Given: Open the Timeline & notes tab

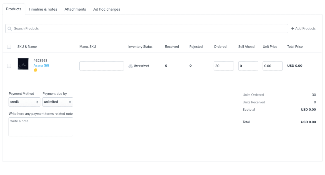Looking at the screenshot, I should (43, 9).
